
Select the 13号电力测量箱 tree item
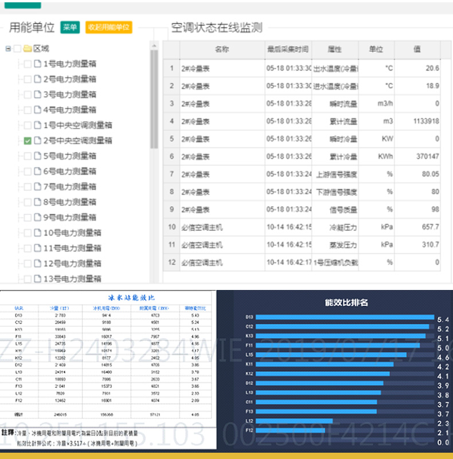[x=72, y=279]
